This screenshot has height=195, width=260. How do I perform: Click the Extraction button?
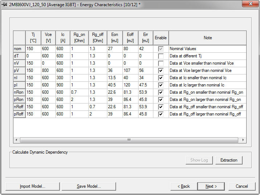(229, 160)
